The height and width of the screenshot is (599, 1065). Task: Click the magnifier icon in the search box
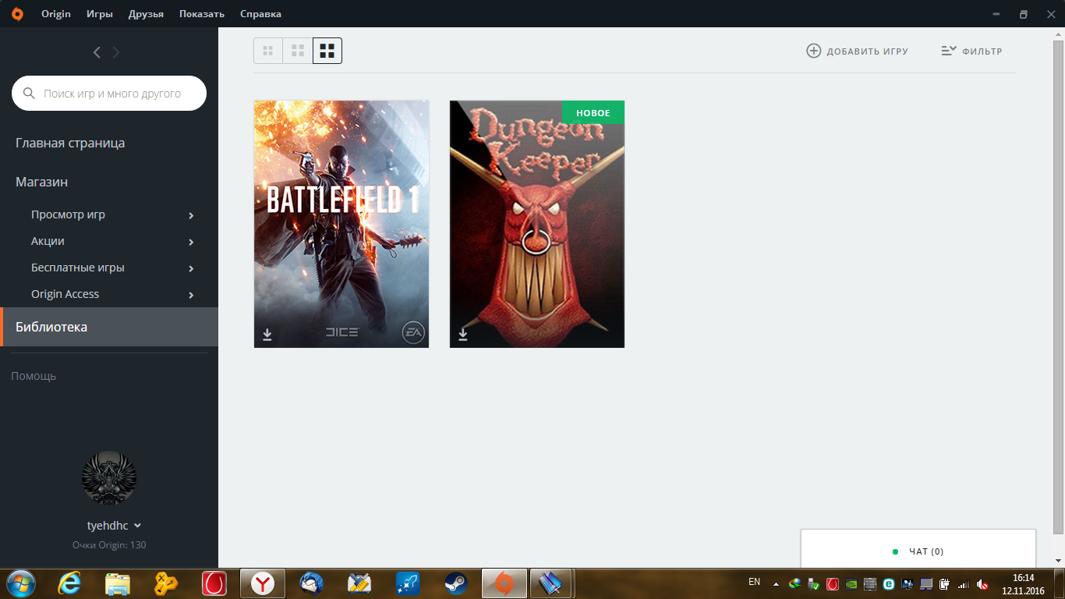[x=30, y=94]
